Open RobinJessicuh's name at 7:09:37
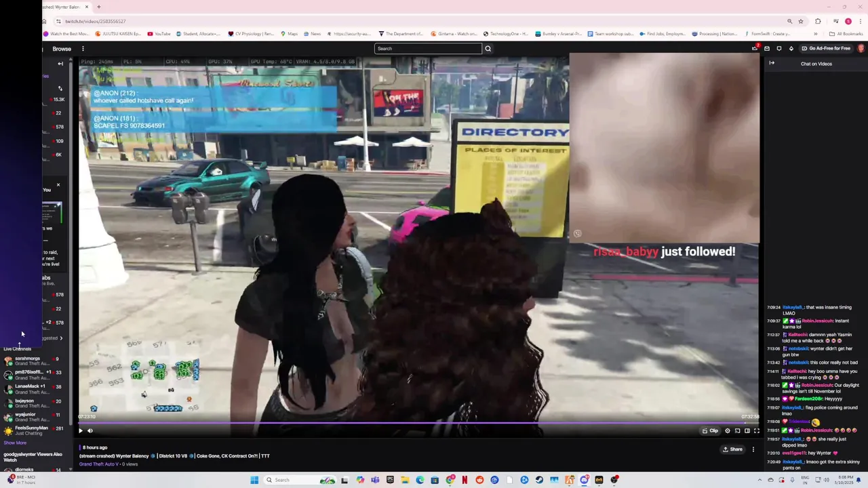868x488 pixels. pos(816,321)
